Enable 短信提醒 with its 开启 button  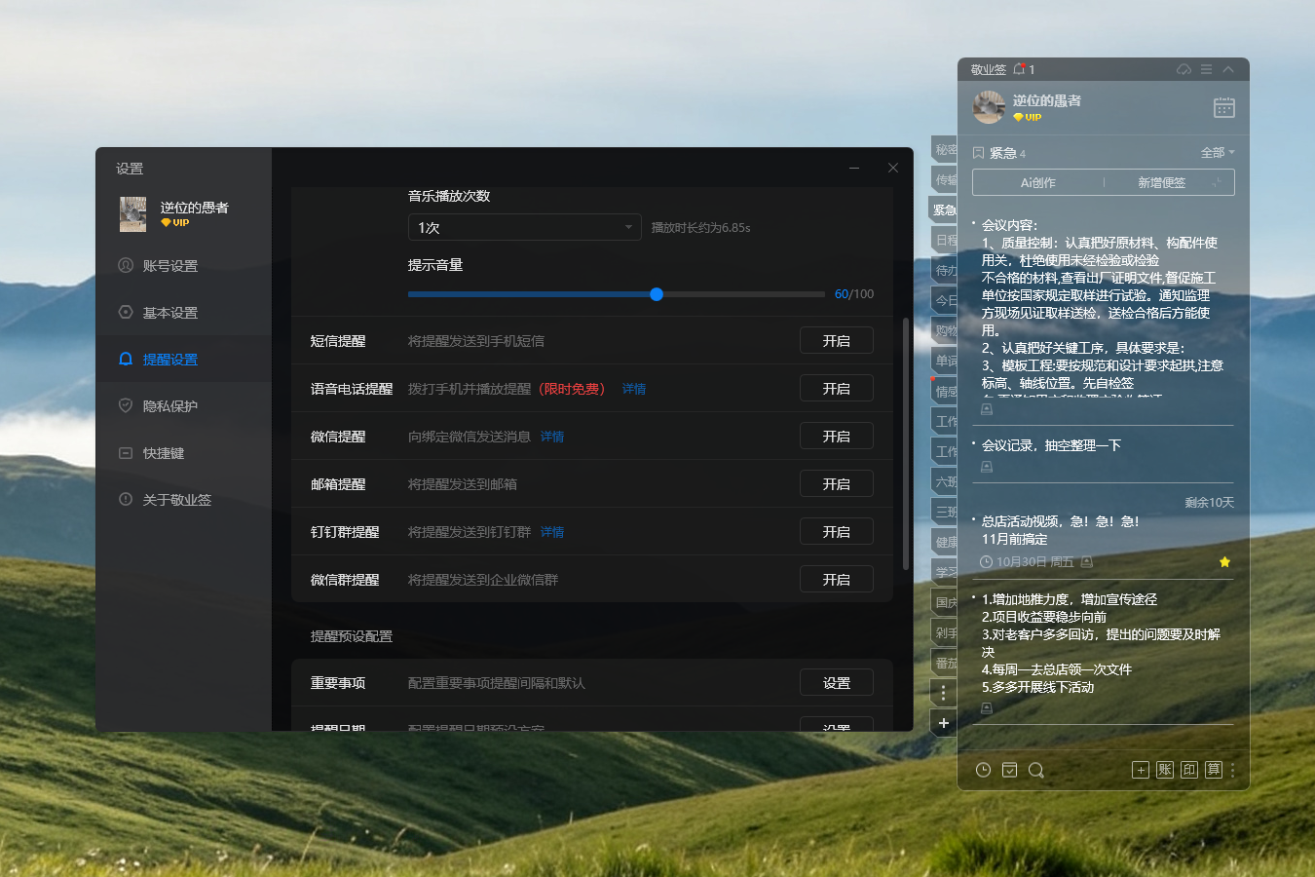(837, 341)
